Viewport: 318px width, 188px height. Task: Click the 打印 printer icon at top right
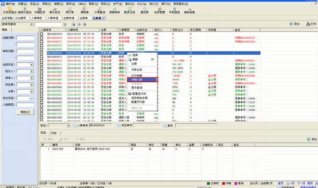tap(311, 24)
